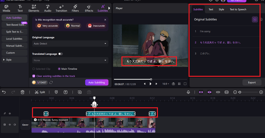Image resolution: width=265 pixels, height=138 pixels.
Task: Switch to the Subtitles tab in right panel
Action: pyautogui.click(x=198, y=10)
